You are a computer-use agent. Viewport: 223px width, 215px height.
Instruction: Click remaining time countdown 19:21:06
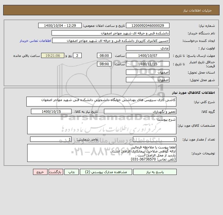tap(53, 56)
